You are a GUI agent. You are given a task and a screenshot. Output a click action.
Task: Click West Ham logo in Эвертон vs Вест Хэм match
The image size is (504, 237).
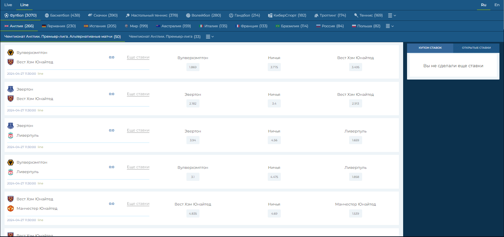click(11, 99)
